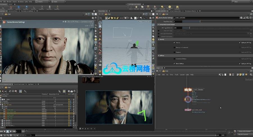Adjust the Pixel Filter Size slider
This screenshot has width=253, height=137.
200,21
